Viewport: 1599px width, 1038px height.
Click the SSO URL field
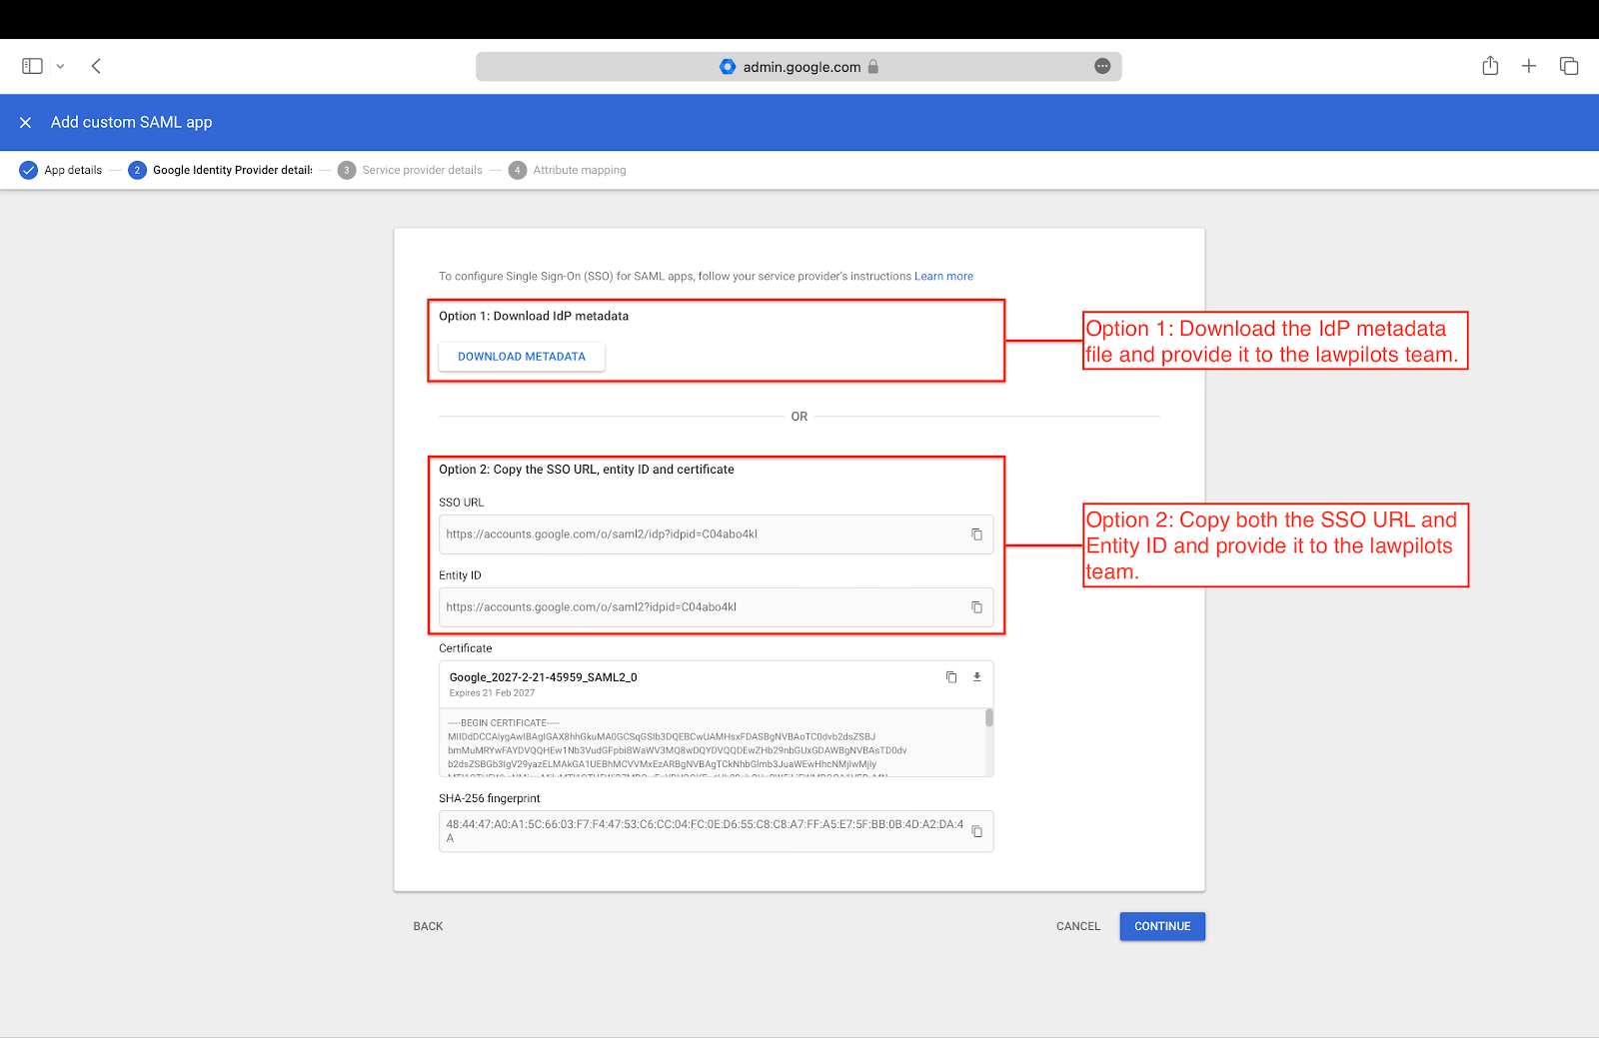click(716, 534)
